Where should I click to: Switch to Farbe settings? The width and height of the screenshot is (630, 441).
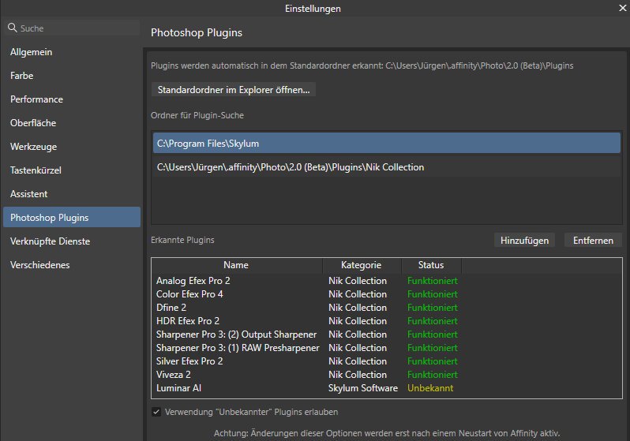22,76
